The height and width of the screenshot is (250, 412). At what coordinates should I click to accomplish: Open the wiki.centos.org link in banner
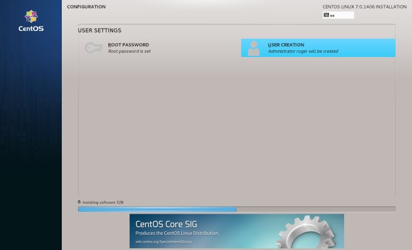point(164,242)
